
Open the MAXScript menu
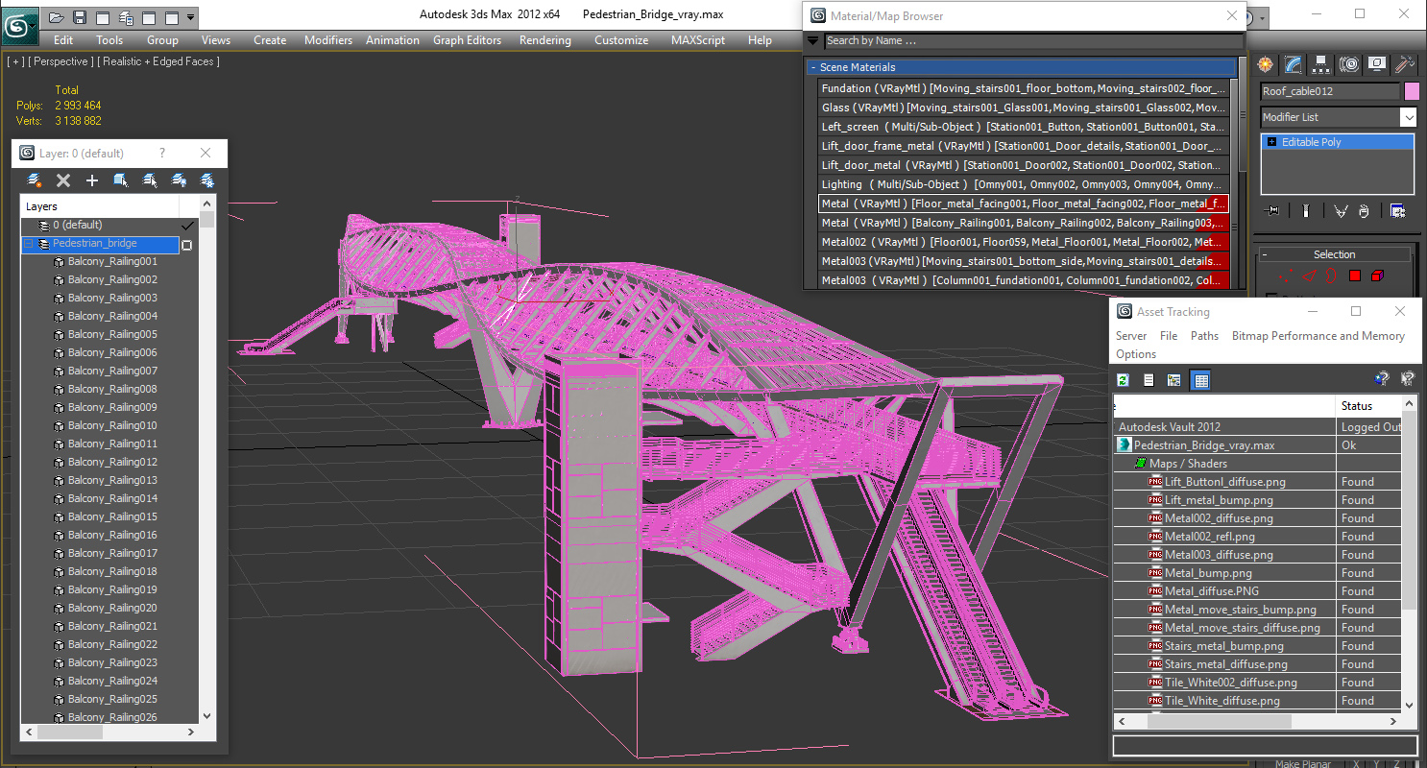pyautogui.click(x=698, y=40)
